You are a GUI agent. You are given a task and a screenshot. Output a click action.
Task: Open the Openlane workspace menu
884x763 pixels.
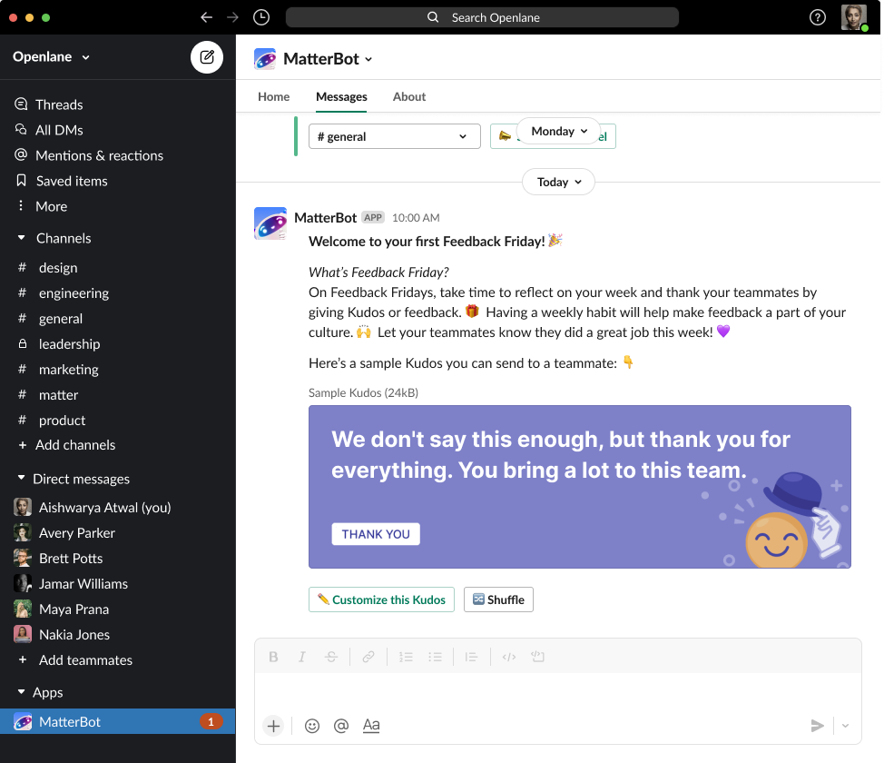tap(52, 57)
